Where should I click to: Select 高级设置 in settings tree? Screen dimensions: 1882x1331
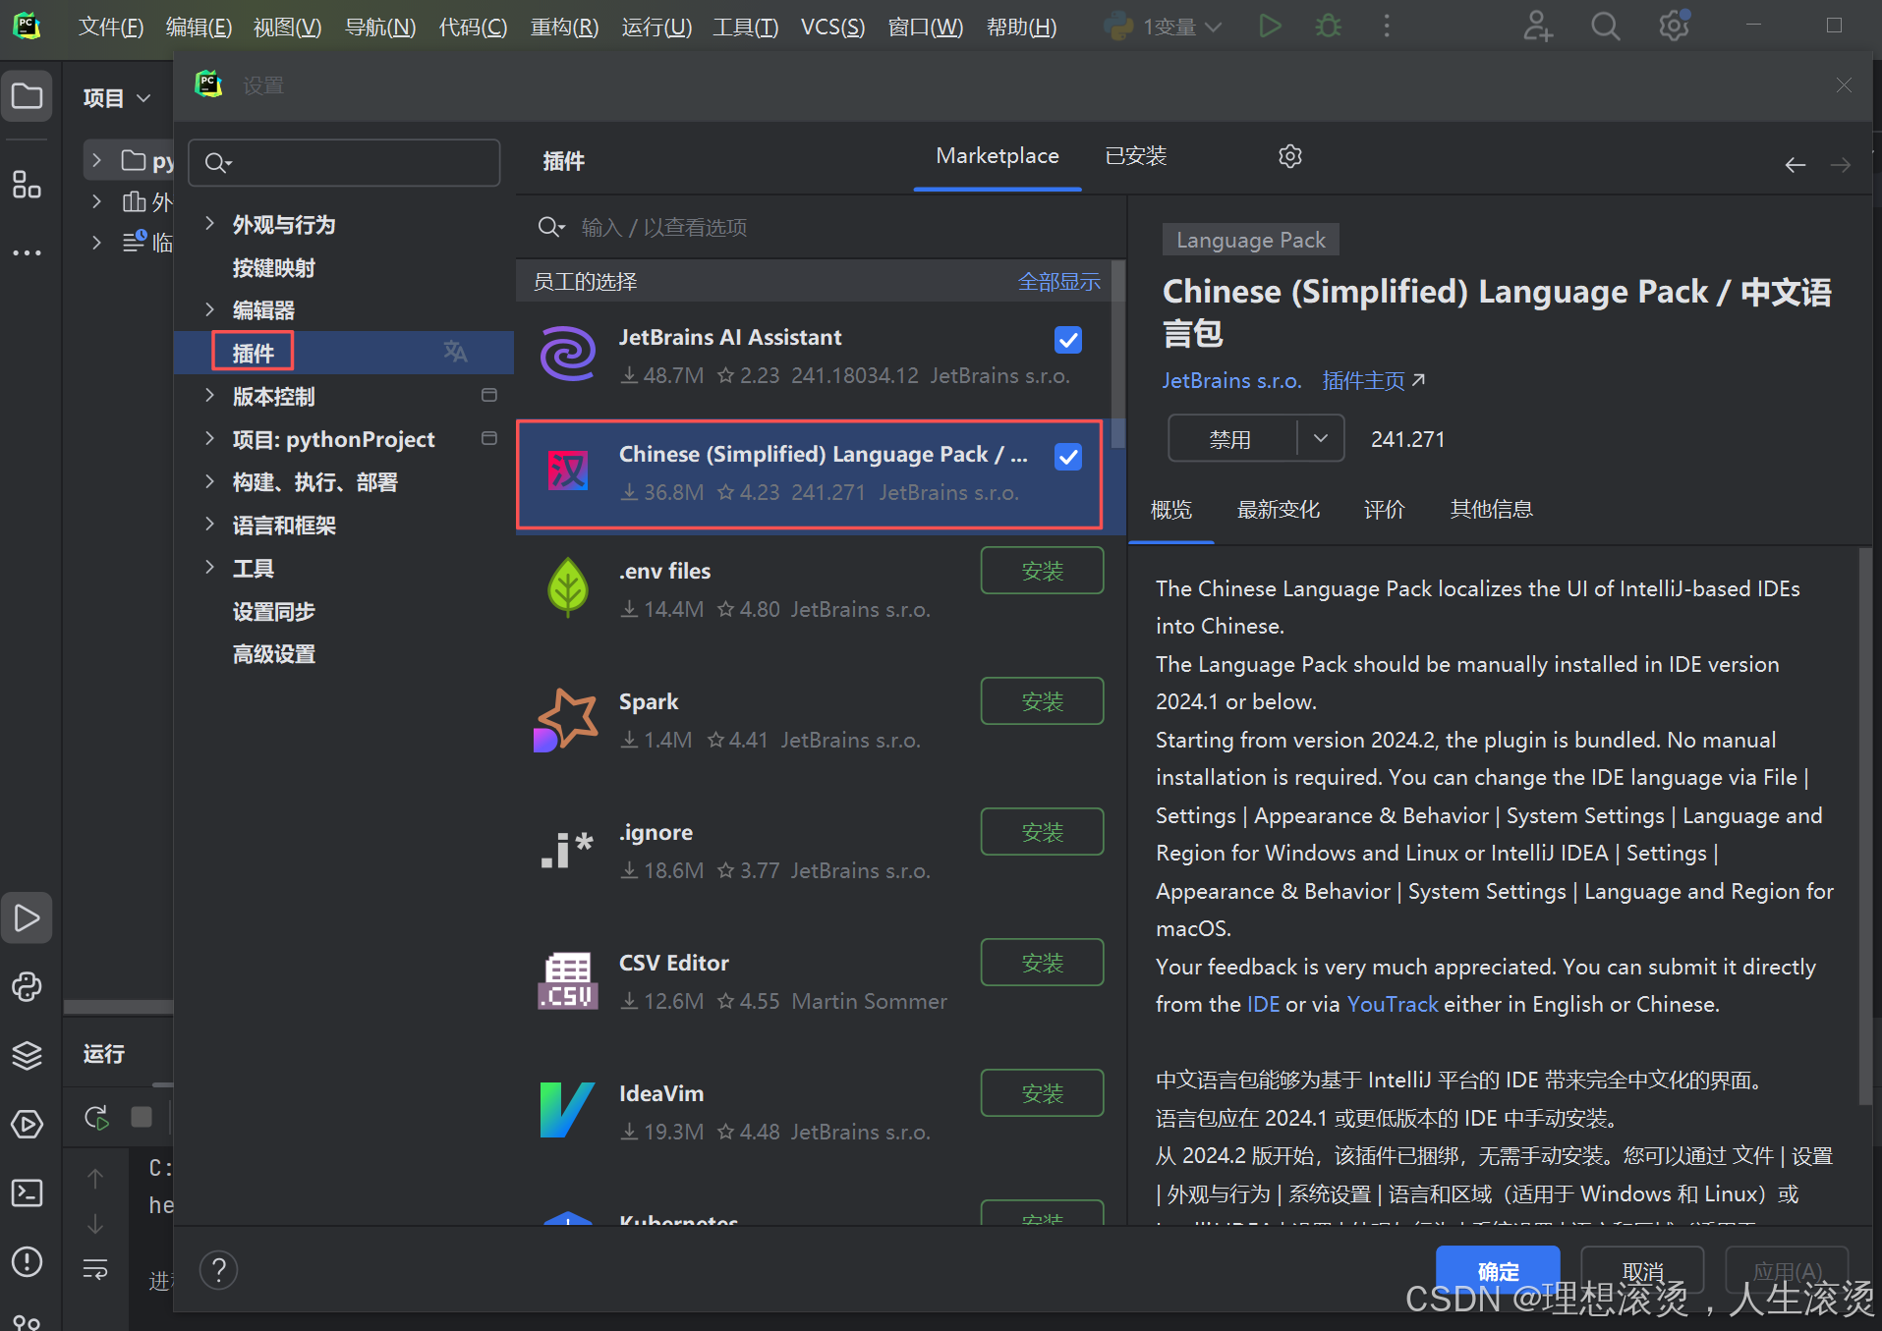coord(273,654)
